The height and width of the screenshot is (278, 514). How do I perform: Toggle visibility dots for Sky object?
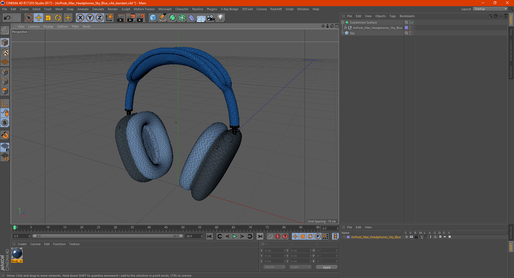[x=410, y=33]
